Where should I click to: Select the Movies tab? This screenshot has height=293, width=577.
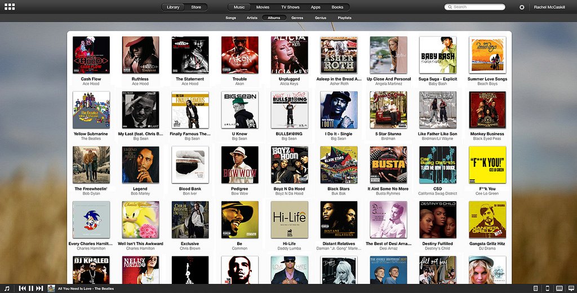(x=263, y=7)
